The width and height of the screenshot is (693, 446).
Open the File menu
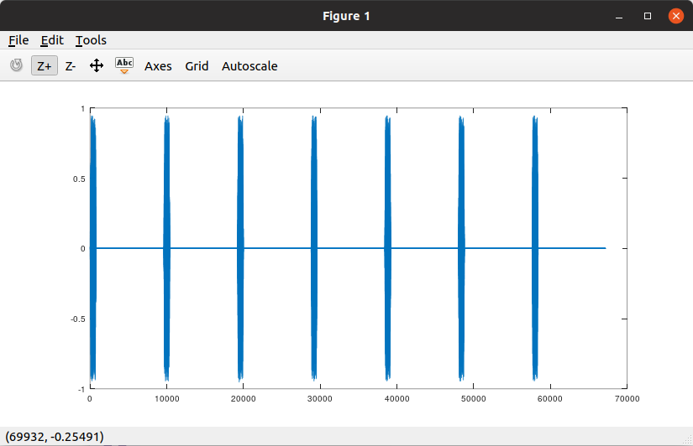(x=18, y=40)
